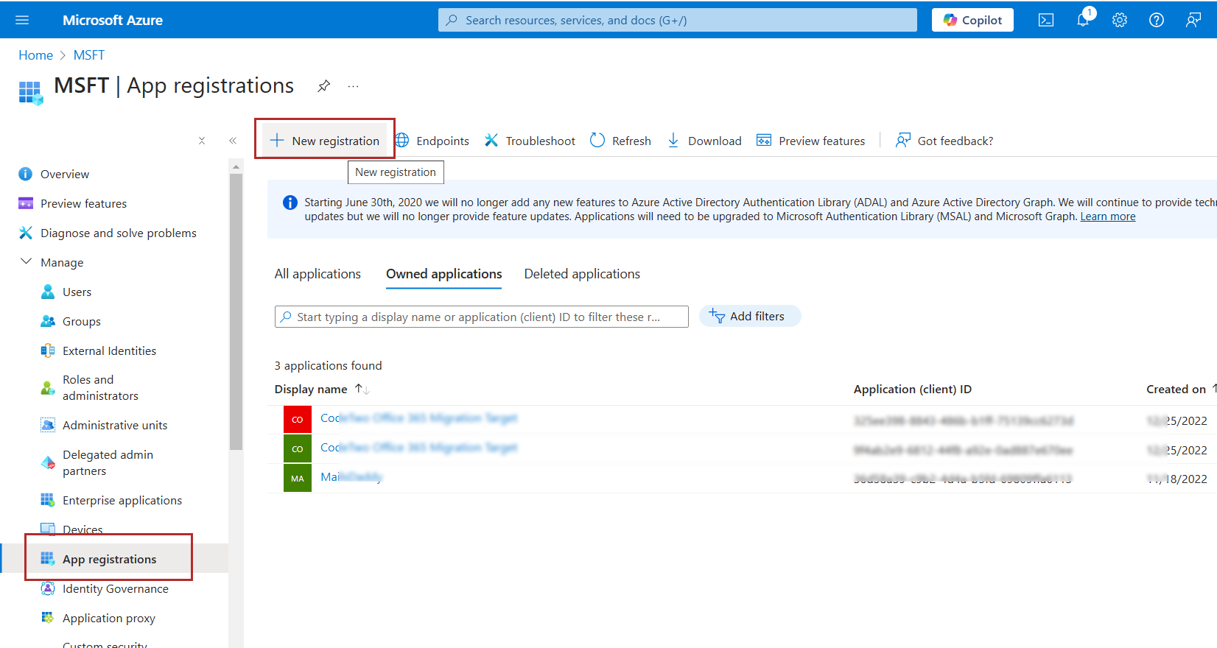
Task: Select App registrations in the sidebar
Action: point(114,559)
